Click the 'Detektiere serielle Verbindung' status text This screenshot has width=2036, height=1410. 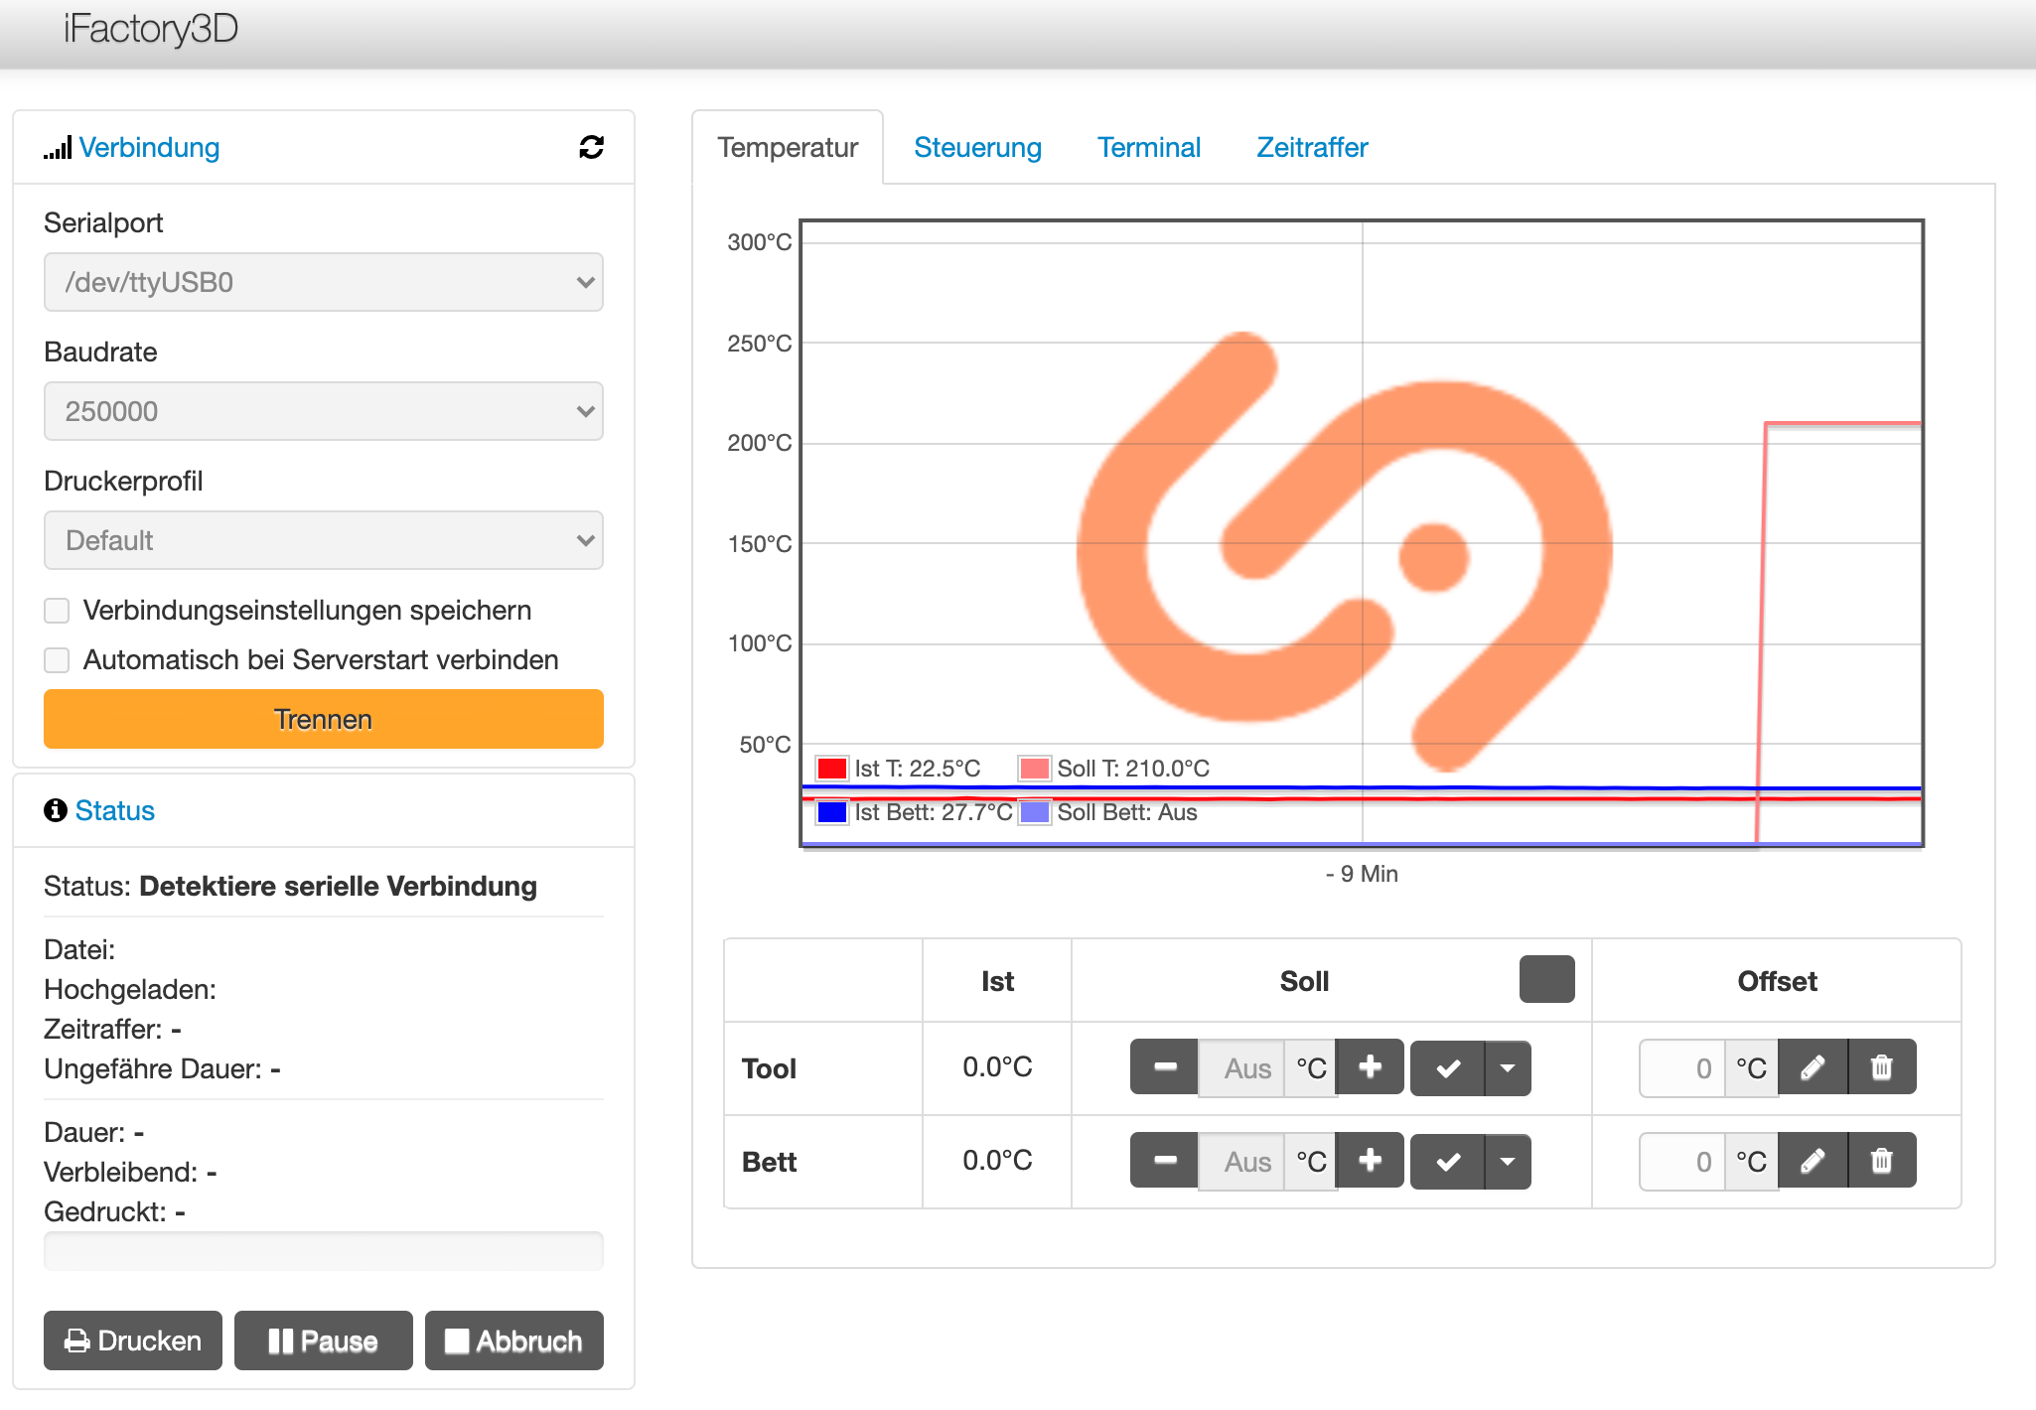tap(338, 886)
